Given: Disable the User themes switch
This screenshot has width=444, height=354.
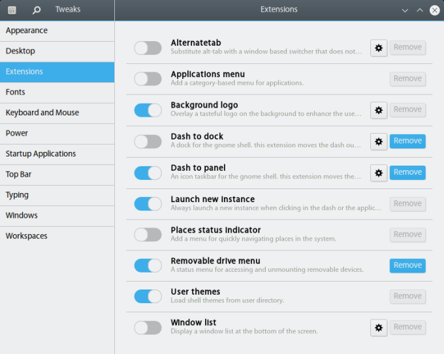Looking at the screenshot, I should tap(148, 297).
